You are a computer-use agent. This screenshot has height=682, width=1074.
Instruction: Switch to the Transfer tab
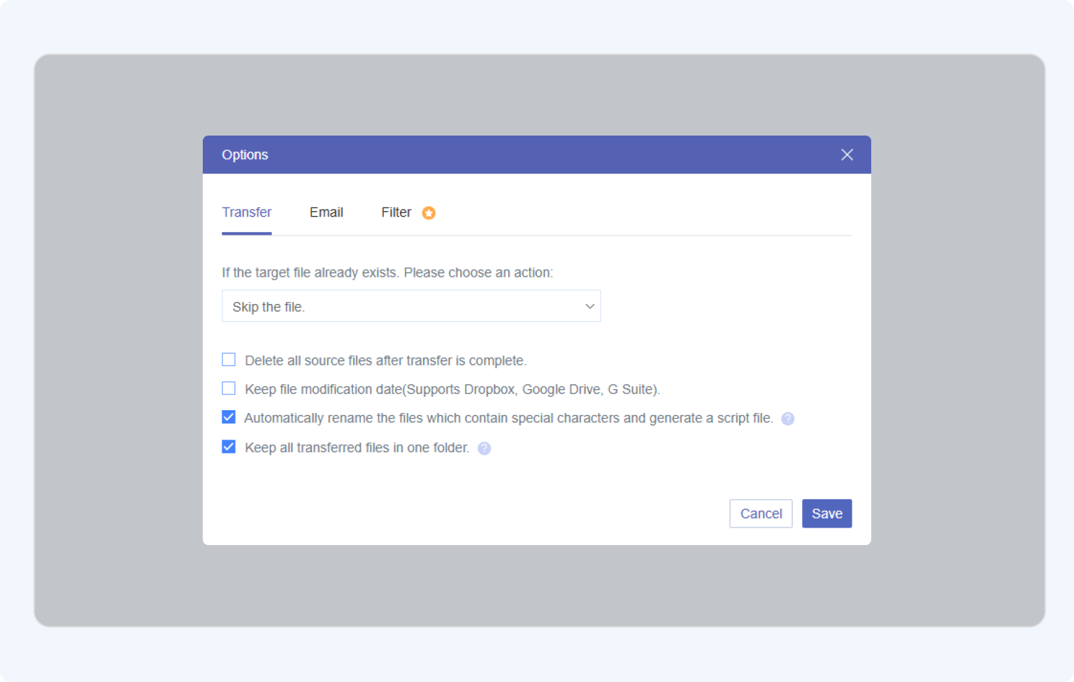[x=247, y=212]
